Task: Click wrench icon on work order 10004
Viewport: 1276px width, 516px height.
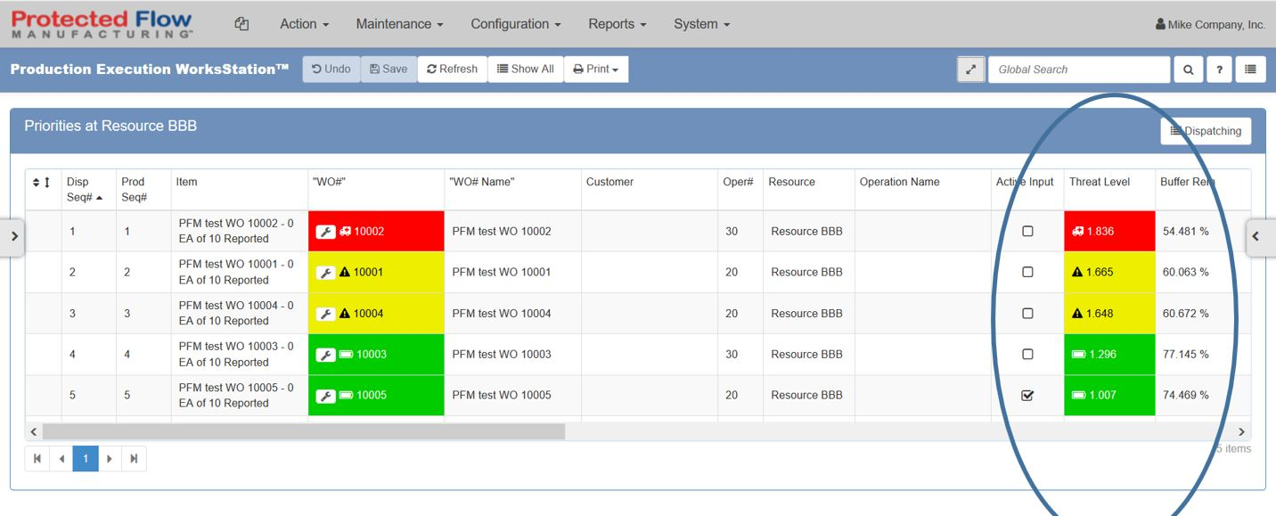Action: click(326, 314)
